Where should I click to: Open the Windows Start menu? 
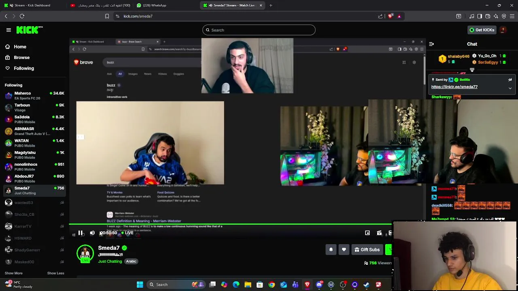click(x=140, y=285)
